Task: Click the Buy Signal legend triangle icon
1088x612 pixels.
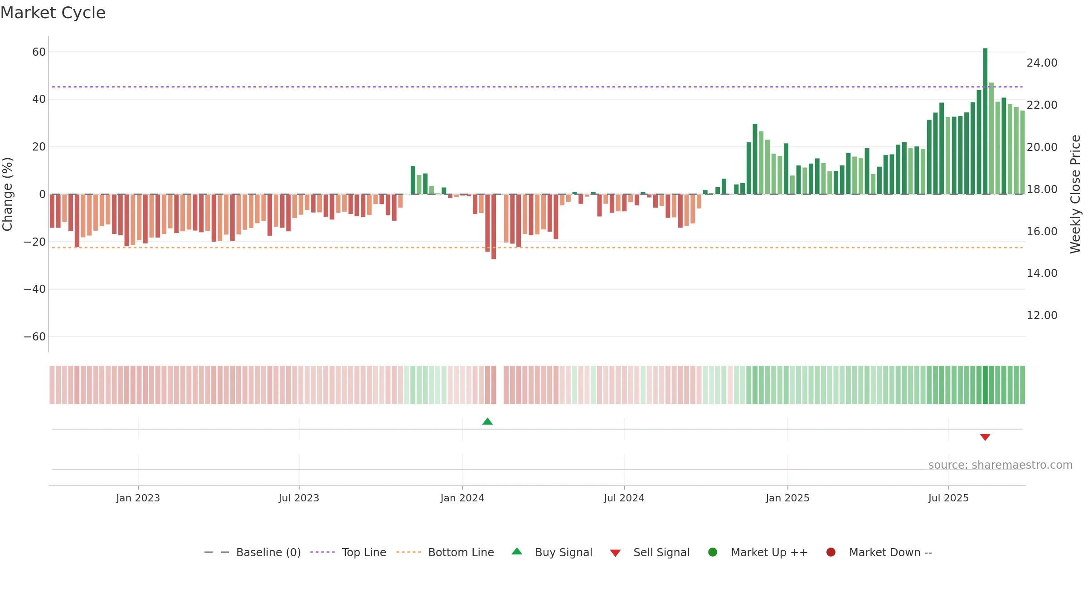Action: (517, 552)
